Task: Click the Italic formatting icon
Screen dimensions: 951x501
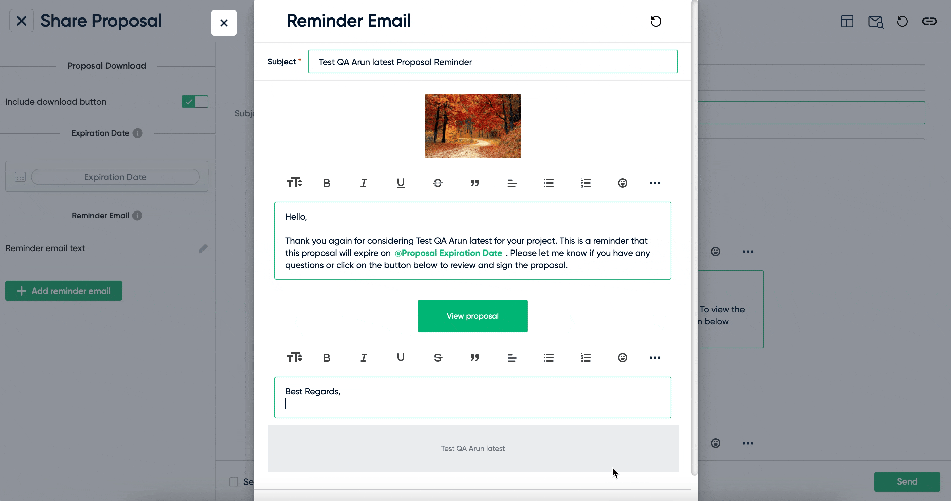Action: pos(364,183)
